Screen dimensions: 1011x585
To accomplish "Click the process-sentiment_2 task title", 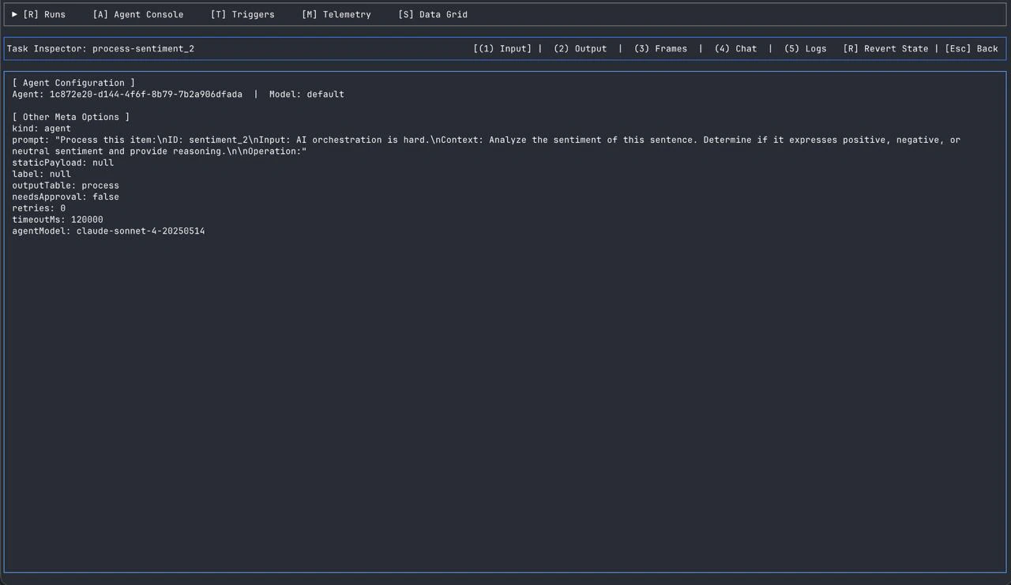I will click(143, 48).
